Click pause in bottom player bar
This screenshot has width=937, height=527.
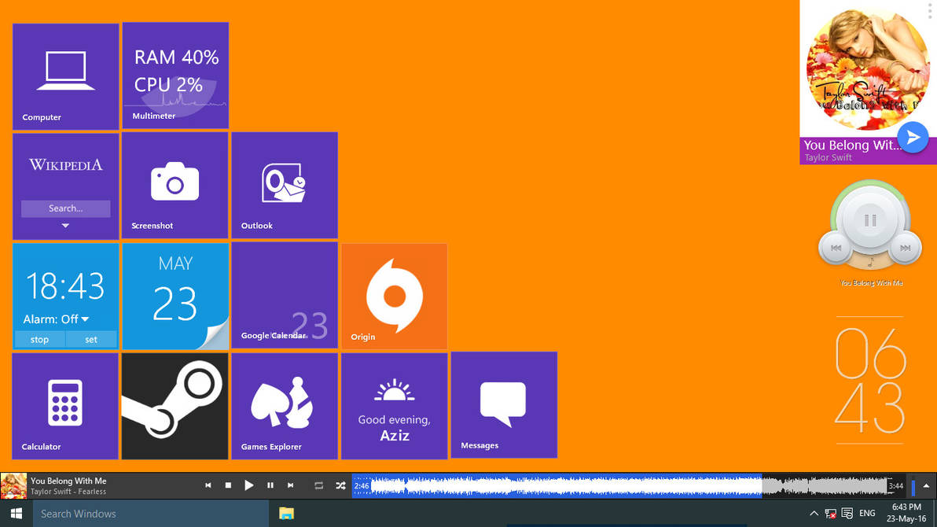270,486
